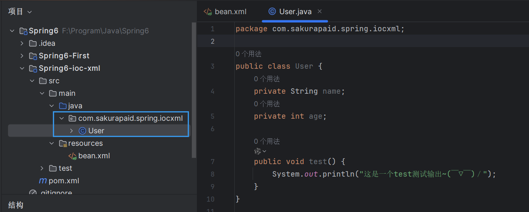Click println in the System.out statement

point(338,174)
